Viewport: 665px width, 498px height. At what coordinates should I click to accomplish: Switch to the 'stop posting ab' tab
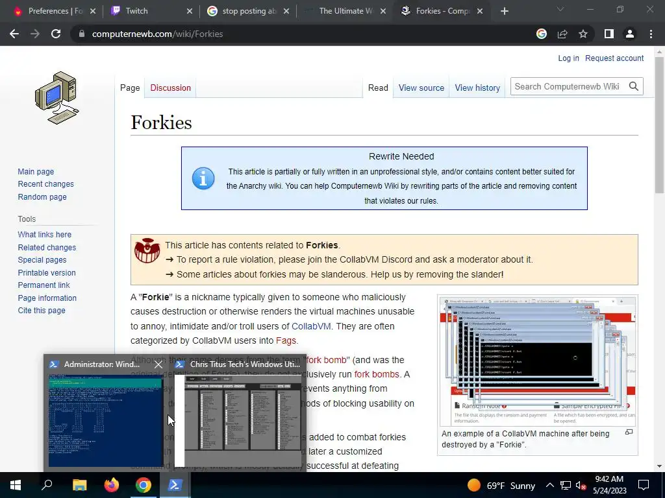click(247, 11)
